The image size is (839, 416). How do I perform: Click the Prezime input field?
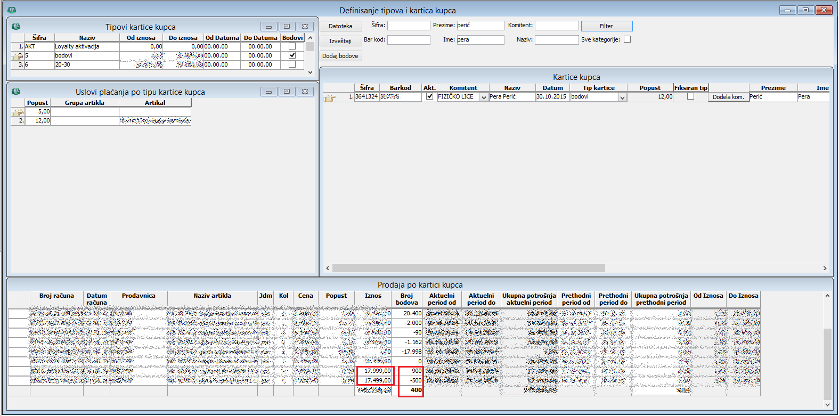480,26
